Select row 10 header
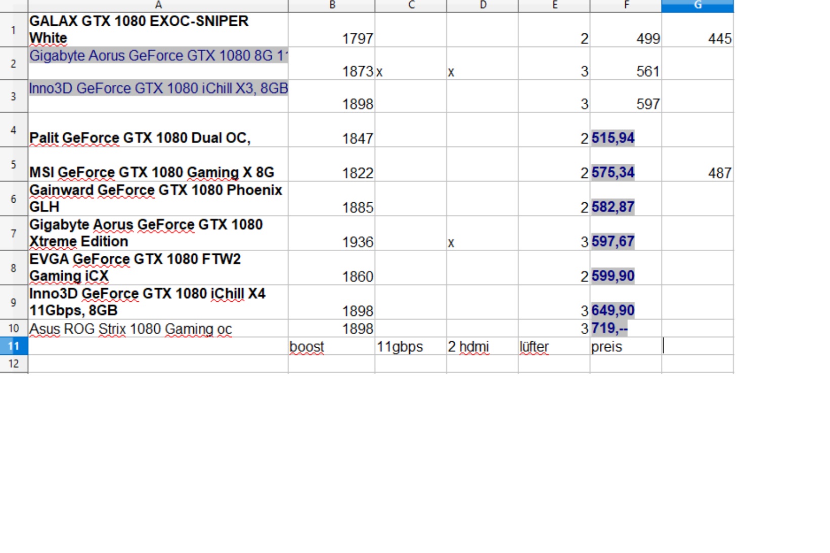This screenshot has width=830, height=553. click(14, 328)
